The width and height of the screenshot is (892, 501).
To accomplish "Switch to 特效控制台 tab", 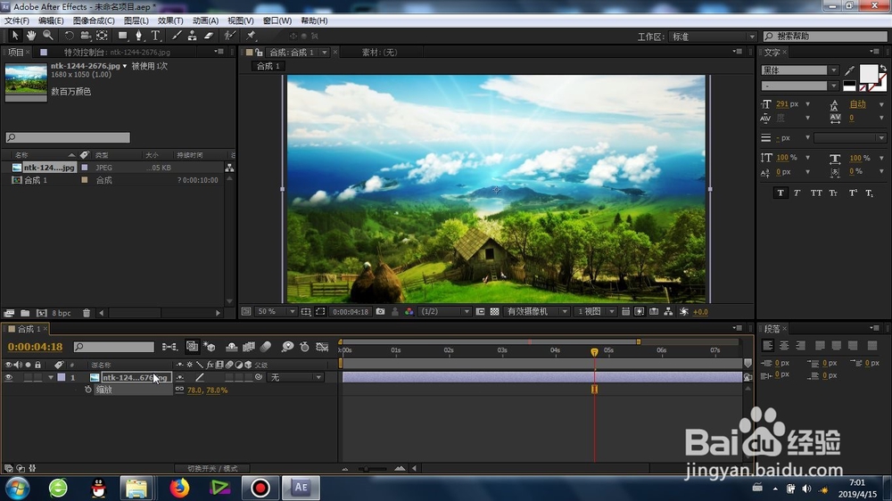I will (117, 52).
